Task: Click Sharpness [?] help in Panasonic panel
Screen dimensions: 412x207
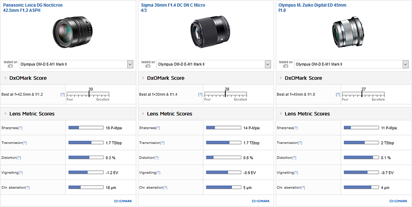Action: [x=20, y=128]
